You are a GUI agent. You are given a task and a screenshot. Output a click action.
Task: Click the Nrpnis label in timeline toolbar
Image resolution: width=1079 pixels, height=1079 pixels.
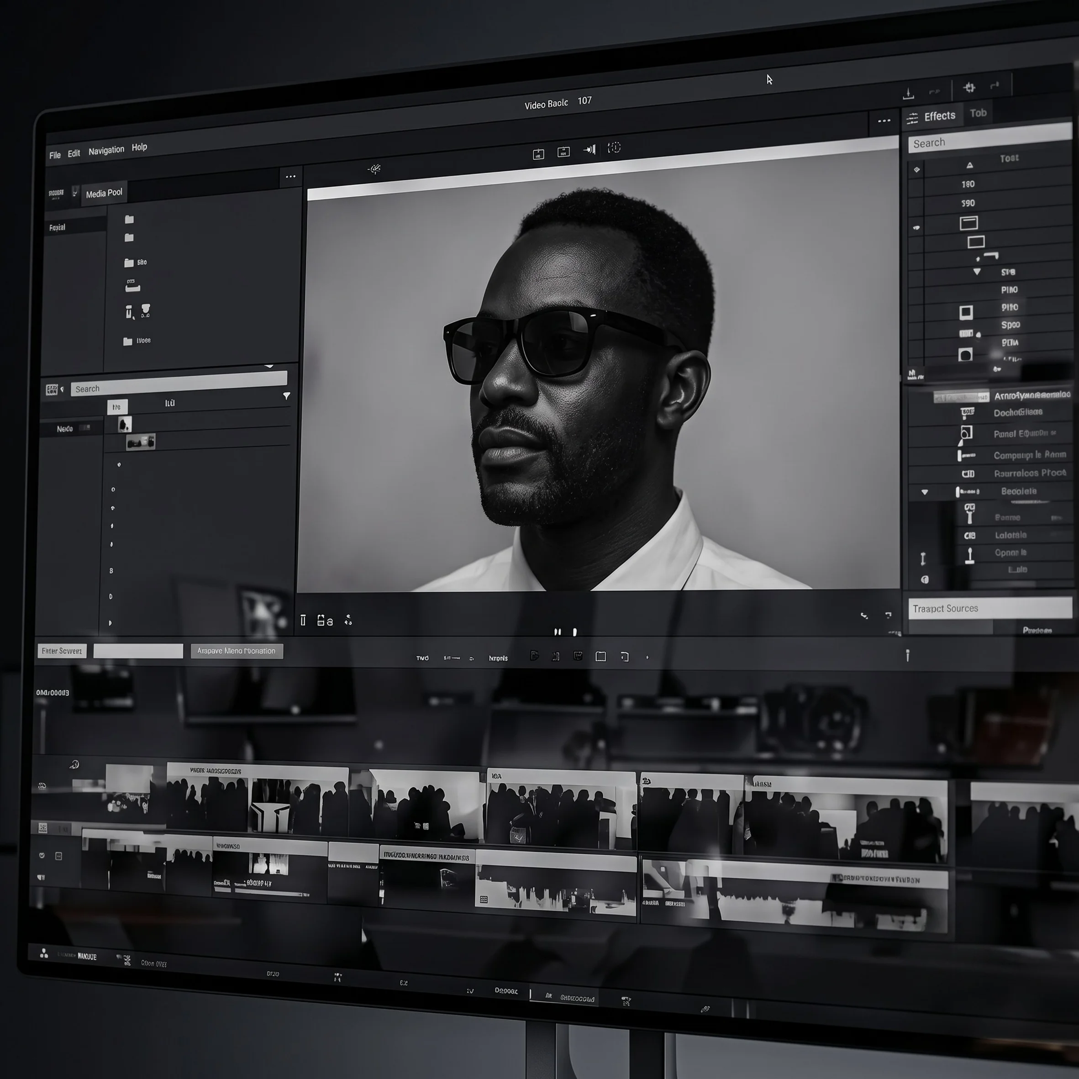tap(498, 658)
